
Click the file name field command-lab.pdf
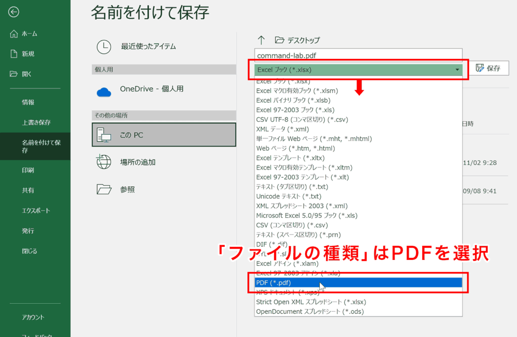358,55
